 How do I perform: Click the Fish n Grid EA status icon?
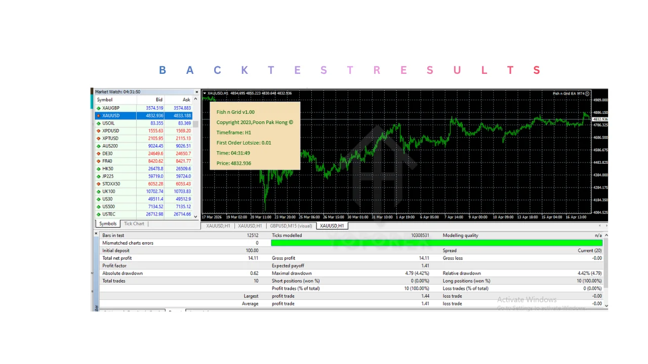point(588,94)
